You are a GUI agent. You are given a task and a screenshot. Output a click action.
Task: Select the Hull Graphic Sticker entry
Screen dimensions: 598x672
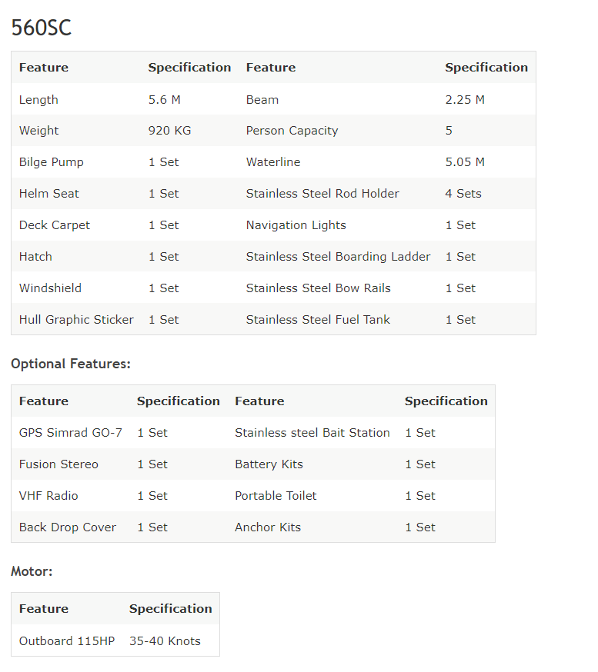point(76,320)
